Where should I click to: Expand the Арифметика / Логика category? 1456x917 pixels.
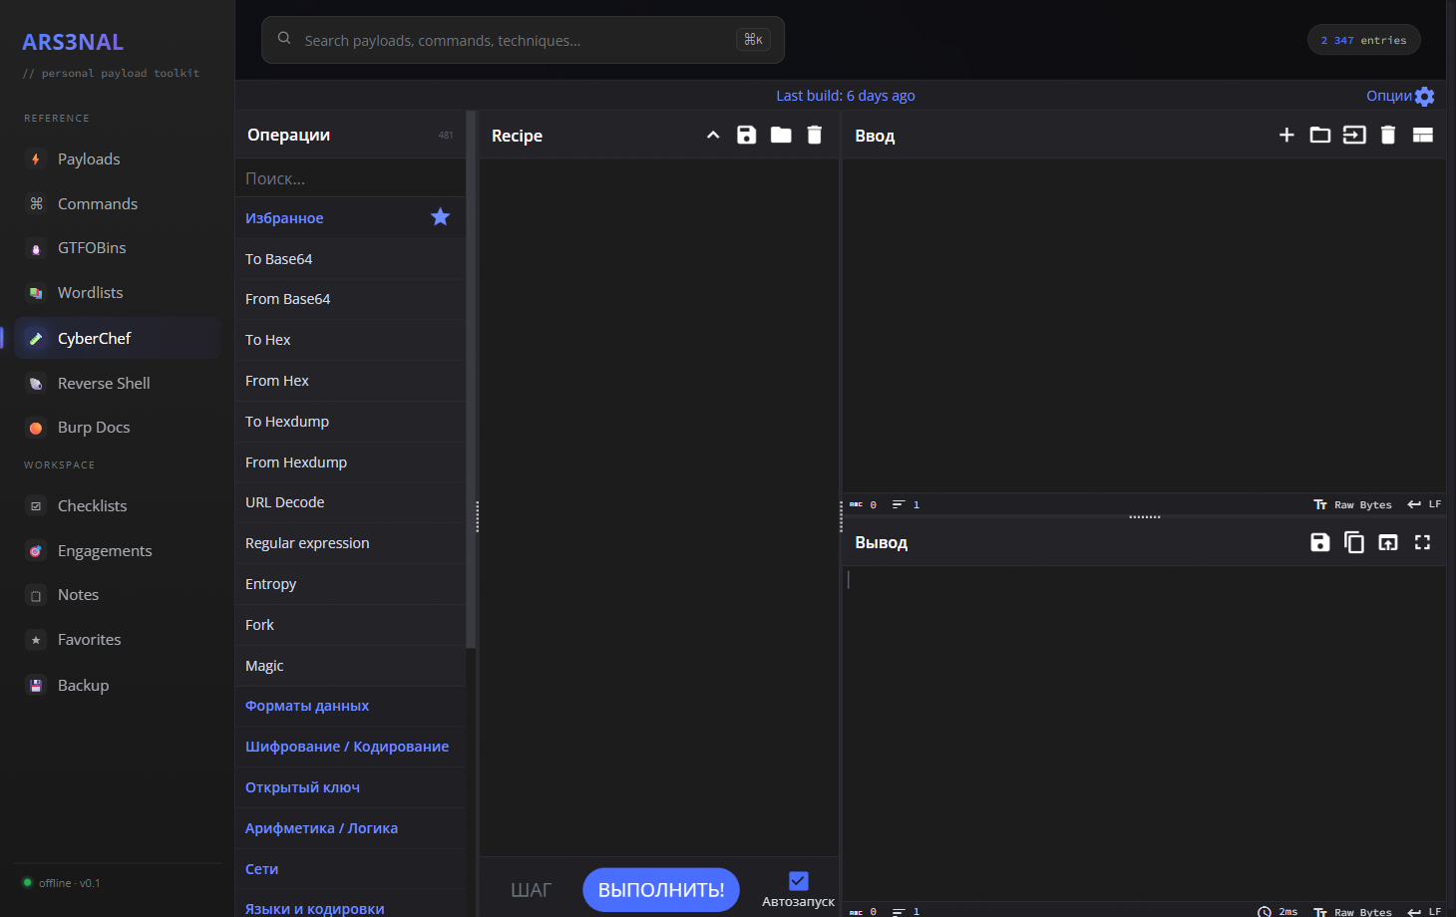[x=350, y=828]
